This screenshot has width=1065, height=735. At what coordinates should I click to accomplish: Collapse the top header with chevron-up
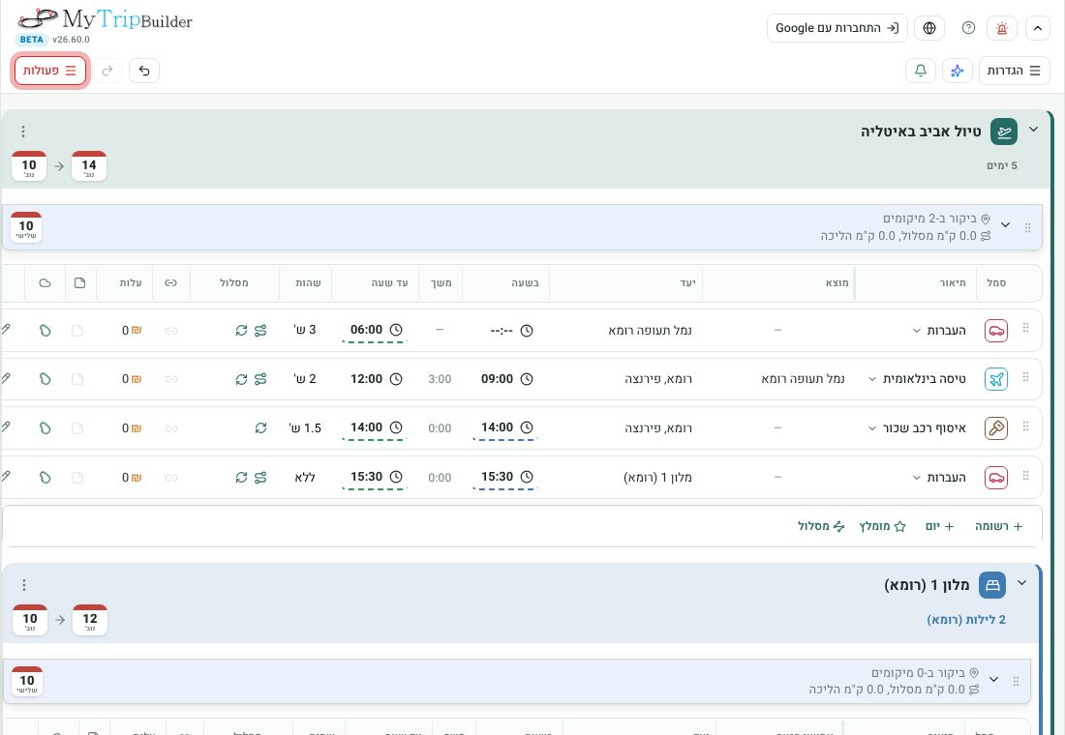tap(1038, 28)
